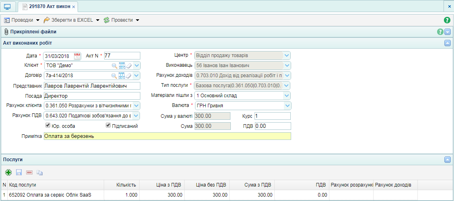This screenshot has height=201, width=454.
Task: Open the Рахунок доходів dropdown
Action: click(x=287, y=76)
